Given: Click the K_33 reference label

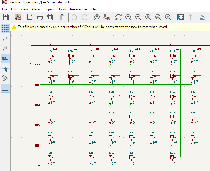Looking at the screenshot, I should click(91, 112).
